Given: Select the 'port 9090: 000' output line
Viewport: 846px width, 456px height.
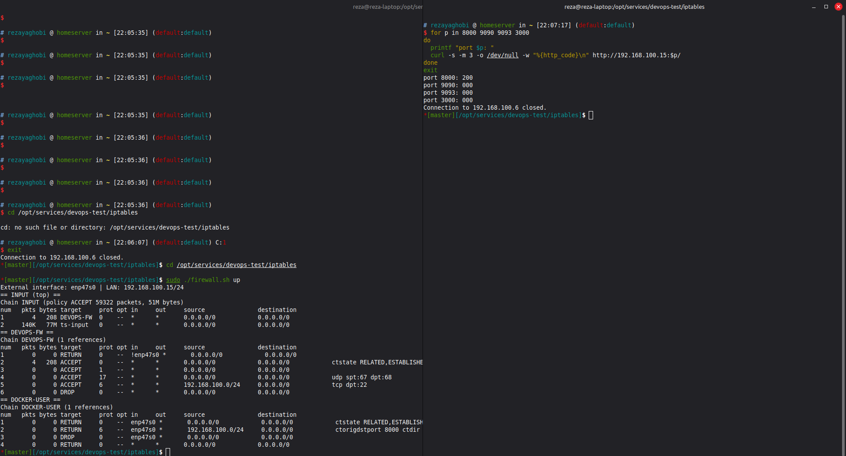Looking at the screenshot, I should [x=448, y=85].
